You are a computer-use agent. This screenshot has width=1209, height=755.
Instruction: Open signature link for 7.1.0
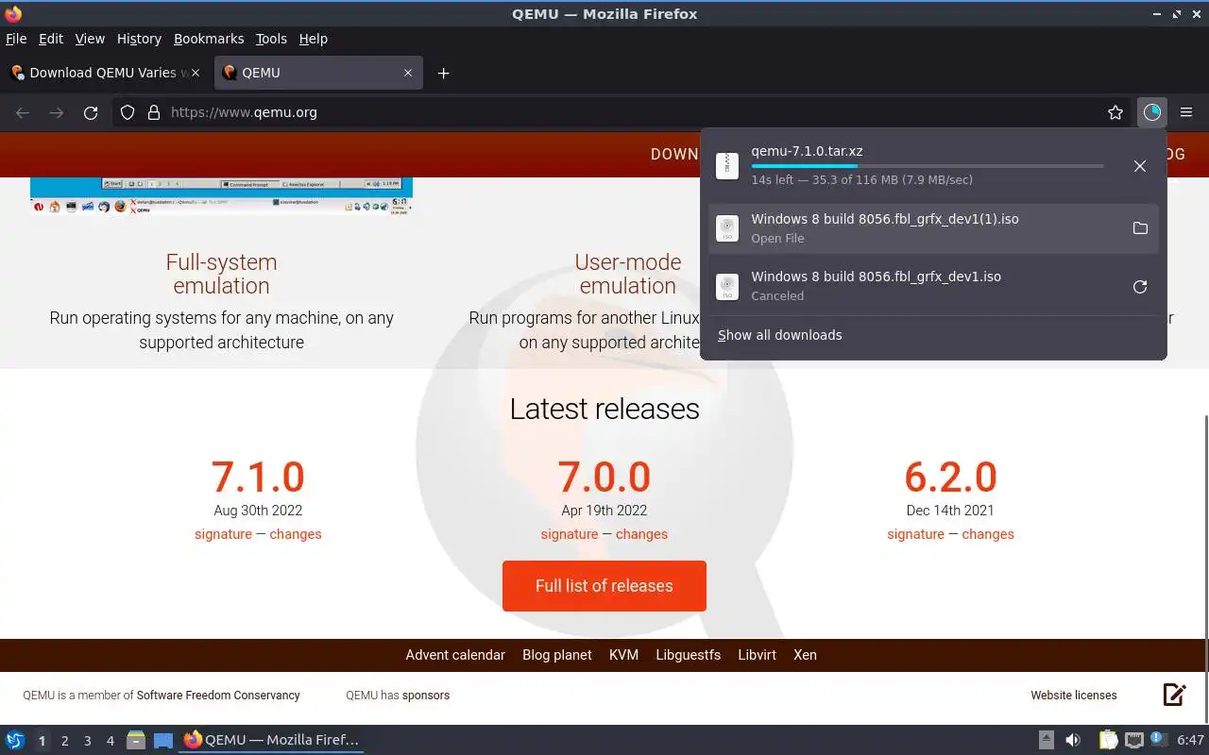tap(223, 534)
